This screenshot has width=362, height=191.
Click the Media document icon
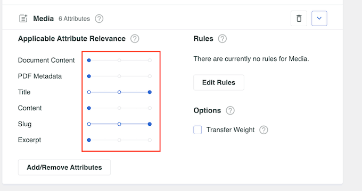point(23,19)
